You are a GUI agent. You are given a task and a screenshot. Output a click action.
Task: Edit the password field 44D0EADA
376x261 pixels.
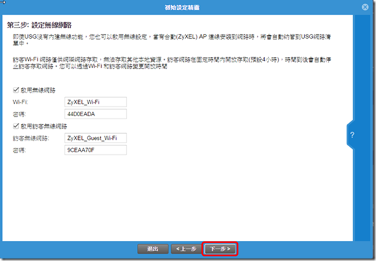point(96,114)
